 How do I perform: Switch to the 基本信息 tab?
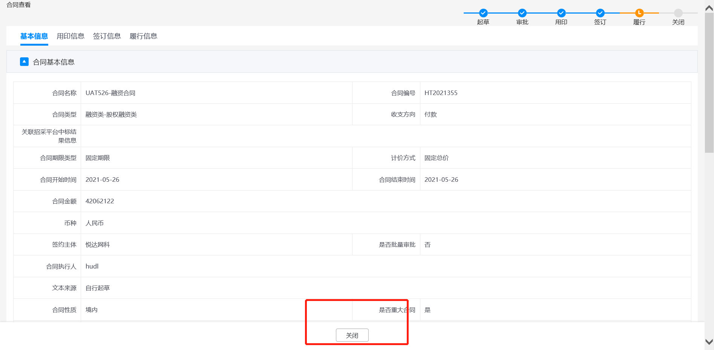pos(34,36)
